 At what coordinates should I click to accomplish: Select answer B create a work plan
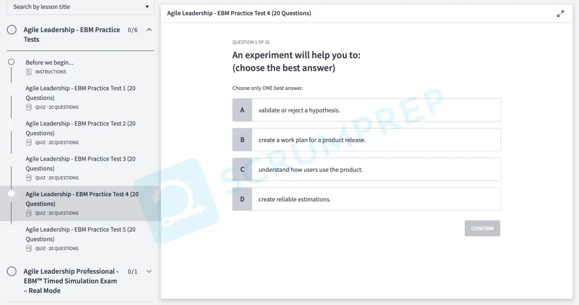coord(367,140)
